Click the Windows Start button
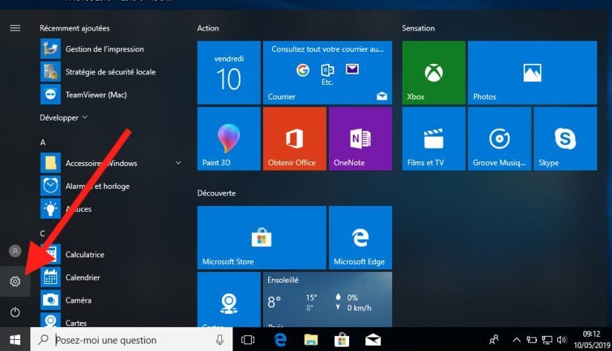Viewport: 612px width, 351px height. (15, 340)
